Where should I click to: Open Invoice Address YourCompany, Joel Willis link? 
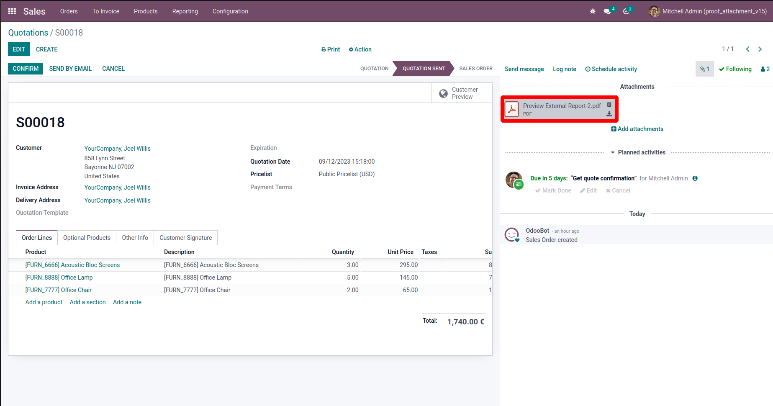(x=118, y=188)
